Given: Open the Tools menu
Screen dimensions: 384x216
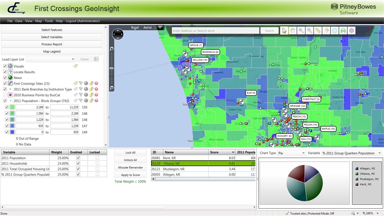Looking at the screenshot, I should 49,21.
